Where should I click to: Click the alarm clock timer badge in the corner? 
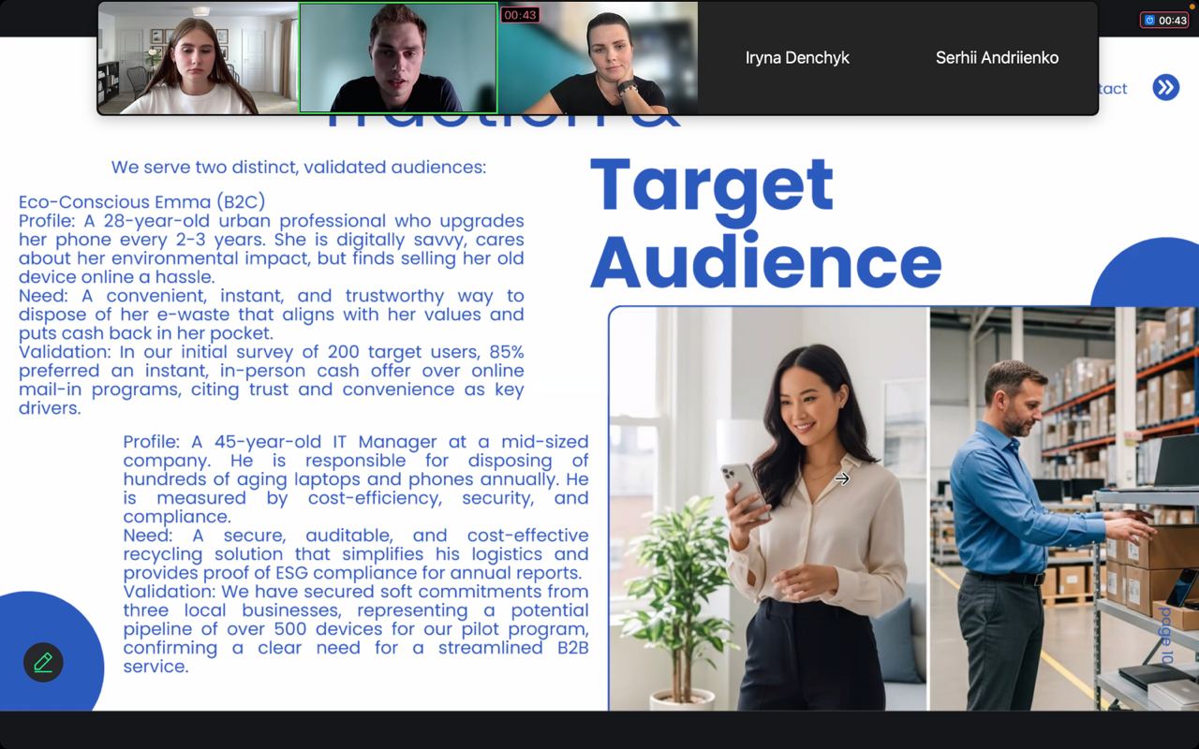[x=1164, y=20]
